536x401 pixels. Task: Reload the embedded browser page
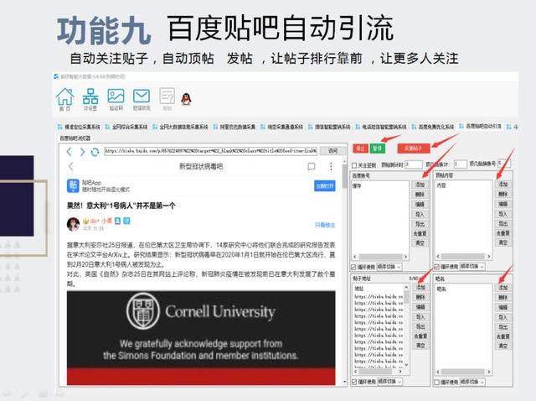point(95,151)
